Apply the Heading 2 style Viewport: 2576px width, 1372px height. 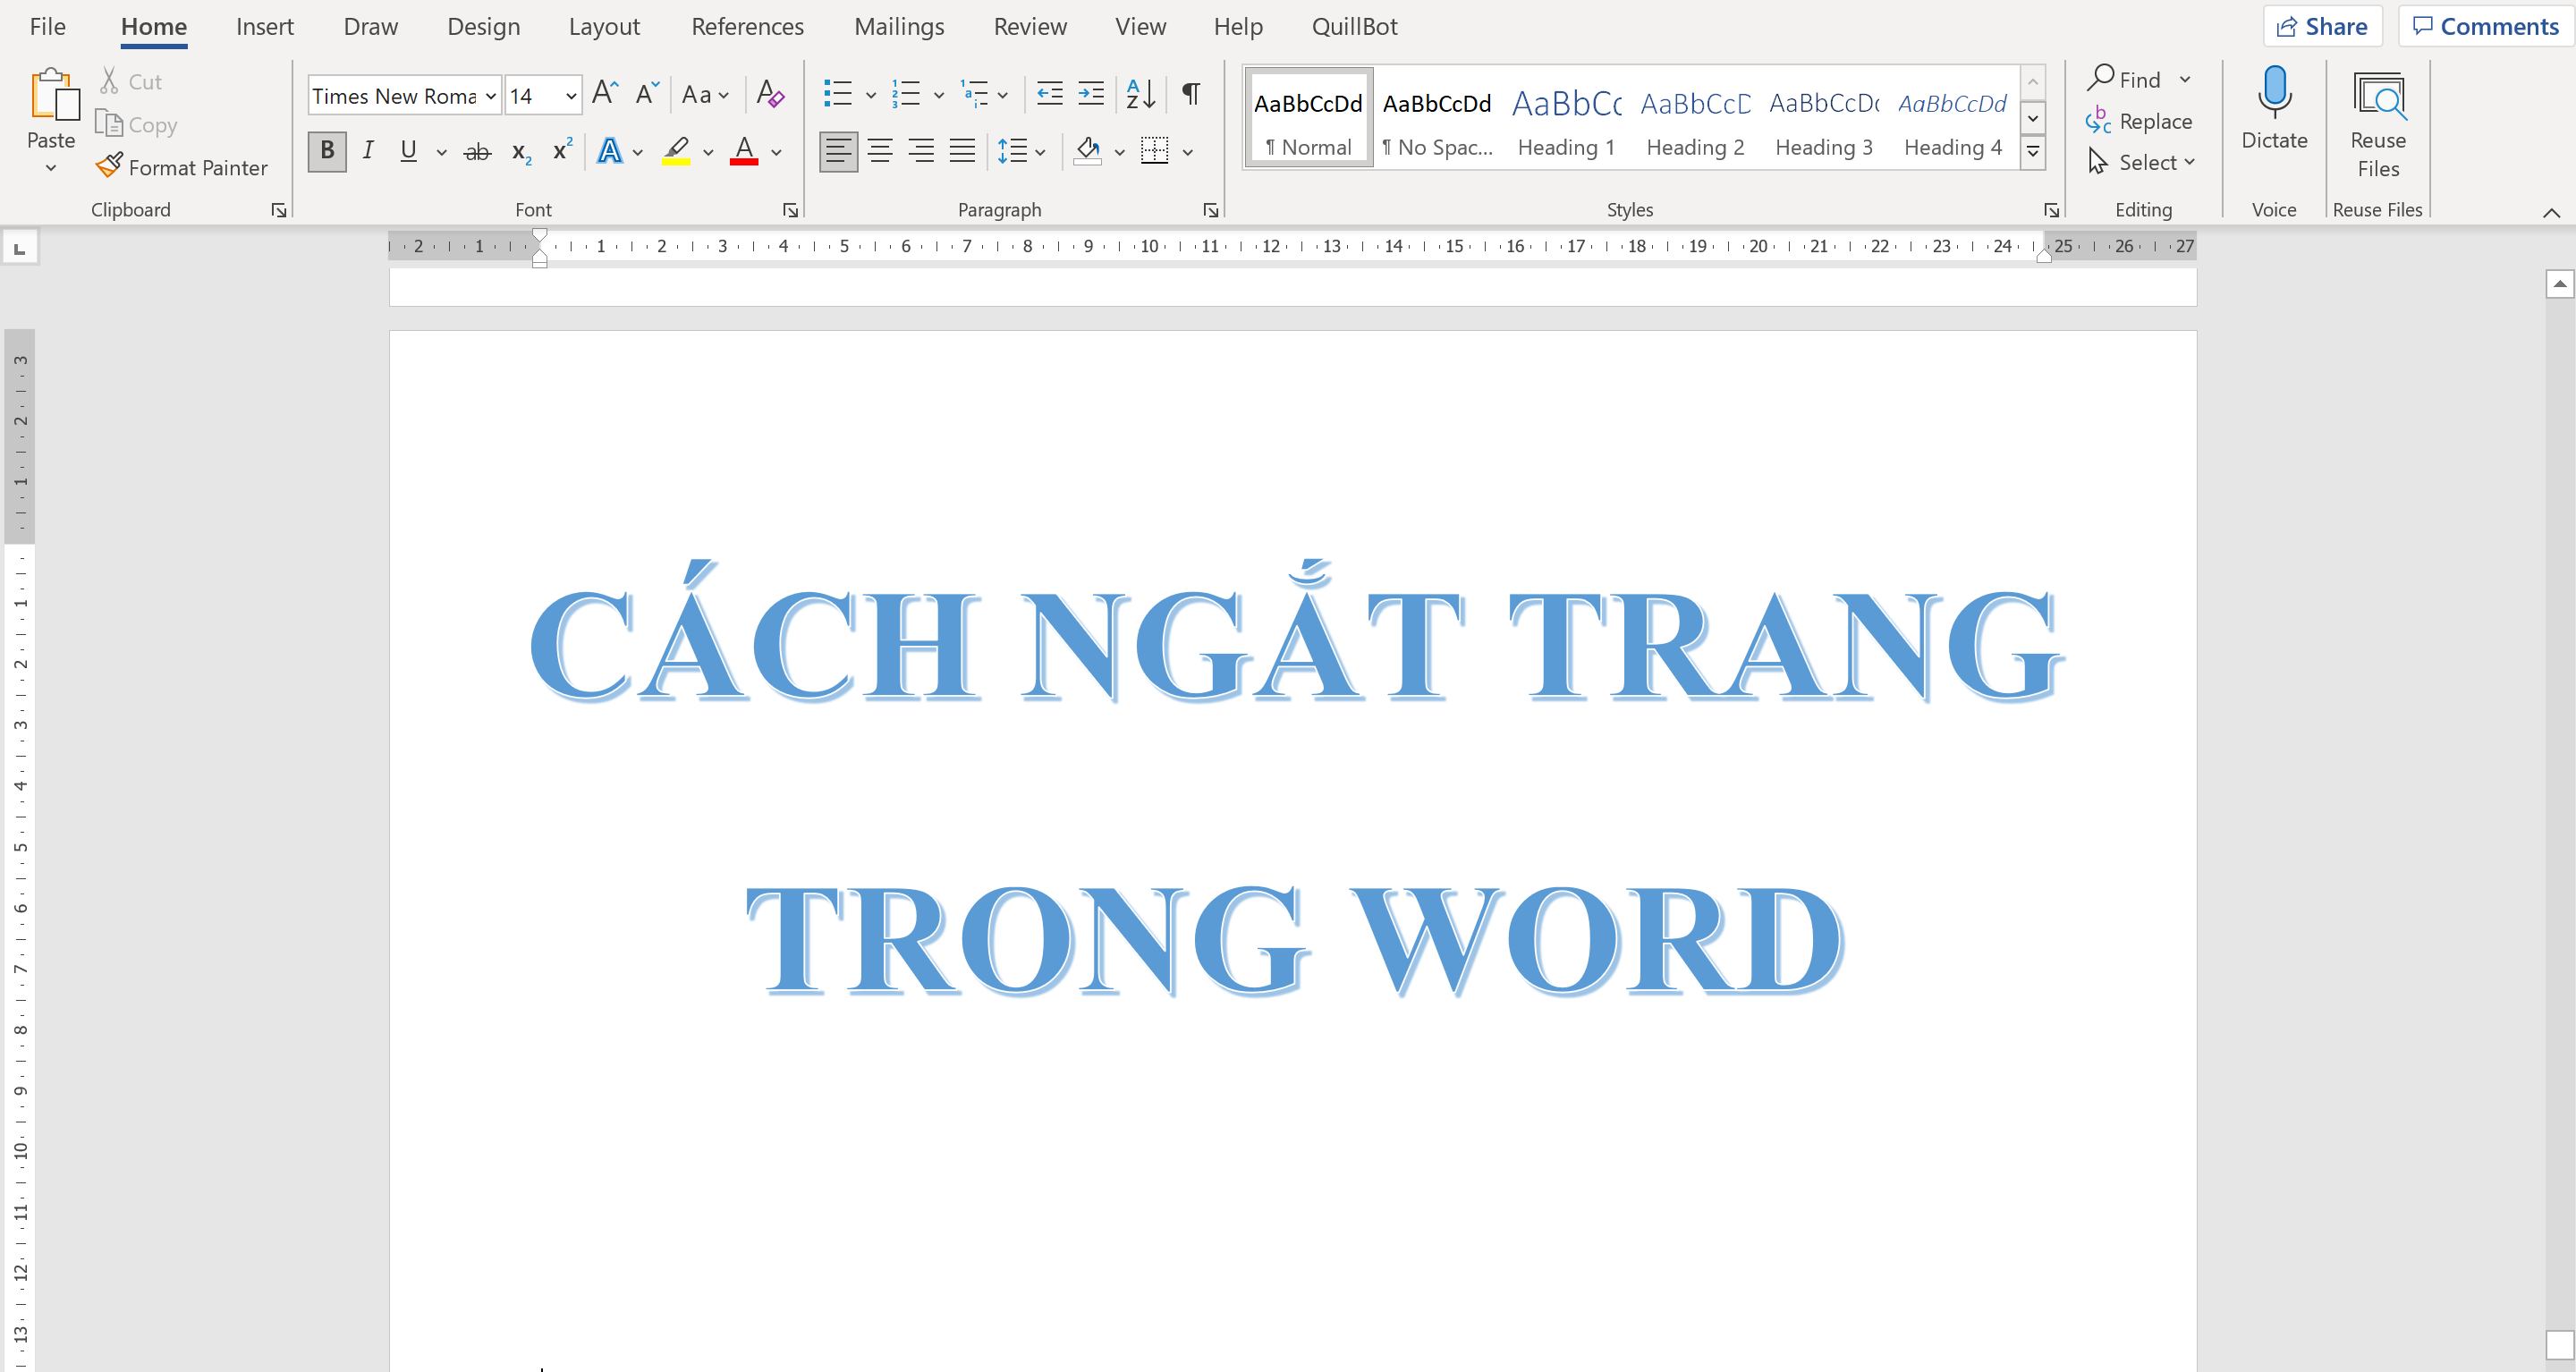tap(1694, 120)
